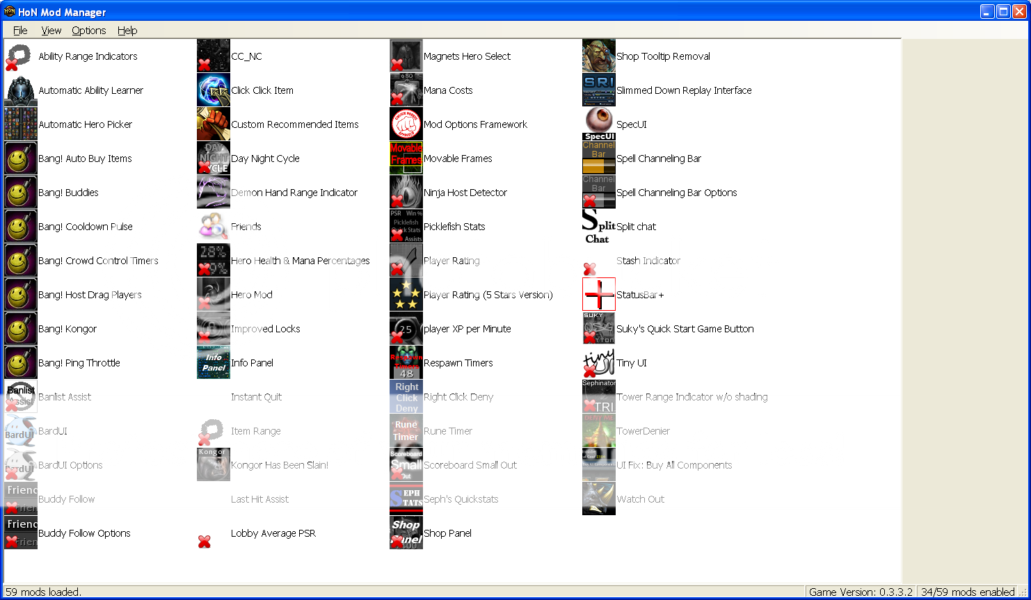Image resolution: width=1031 pixels, height=600 pixels.
Task: Click the 'BardUI Options' label
Action: point(71,465)
